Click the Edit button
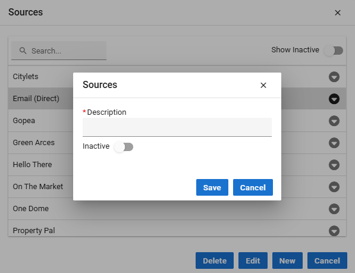 [x=253, y=261]
